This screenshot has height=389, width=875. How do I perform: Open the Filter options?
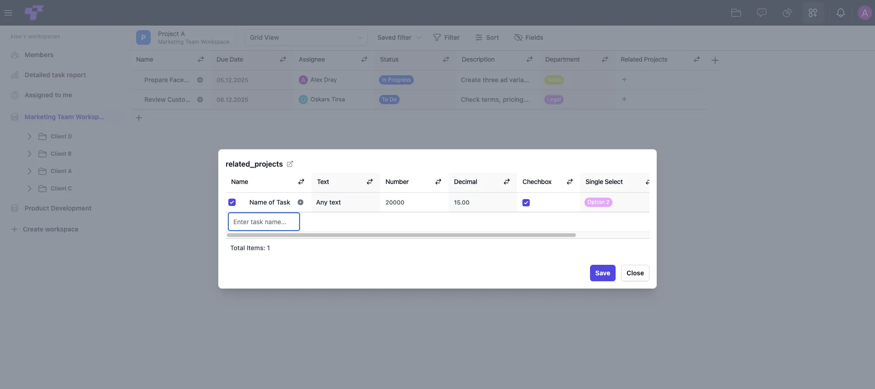(x=446, y=37)
